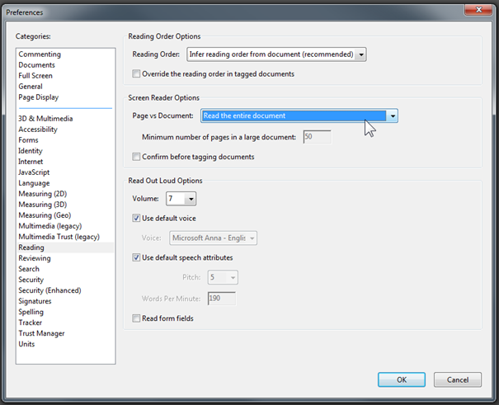Check Confirm before tagging documents

137,157
